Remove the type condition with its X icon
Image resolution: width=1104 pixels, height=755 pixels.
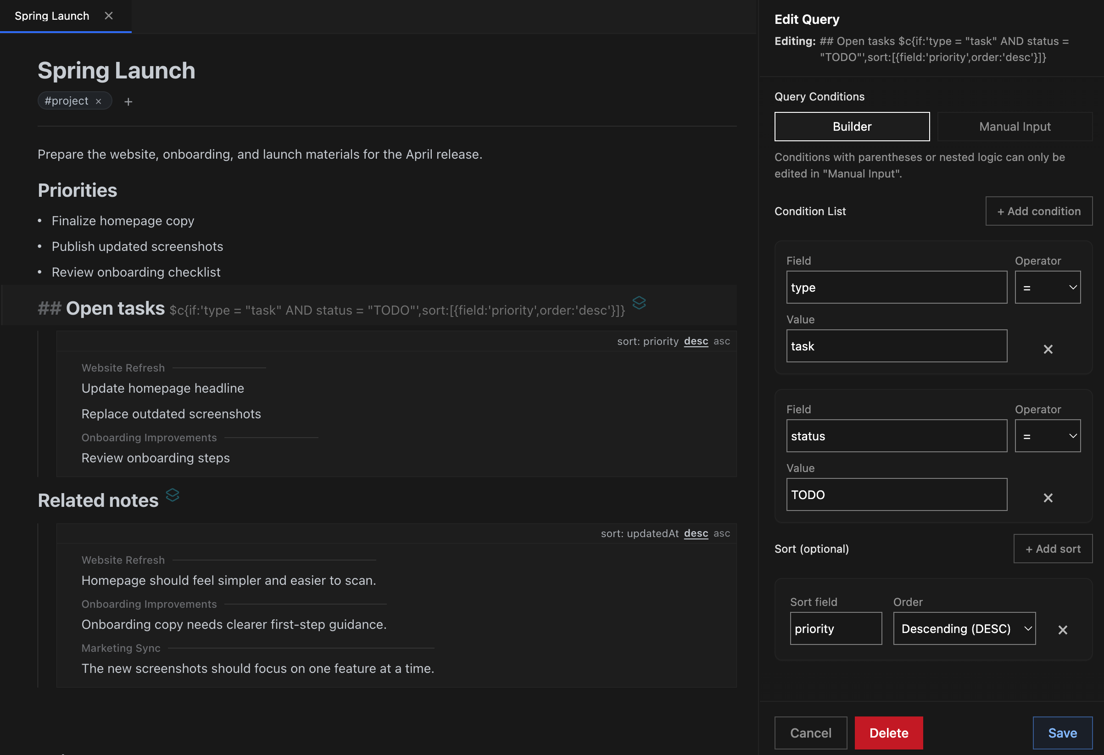pos(1048,349)
